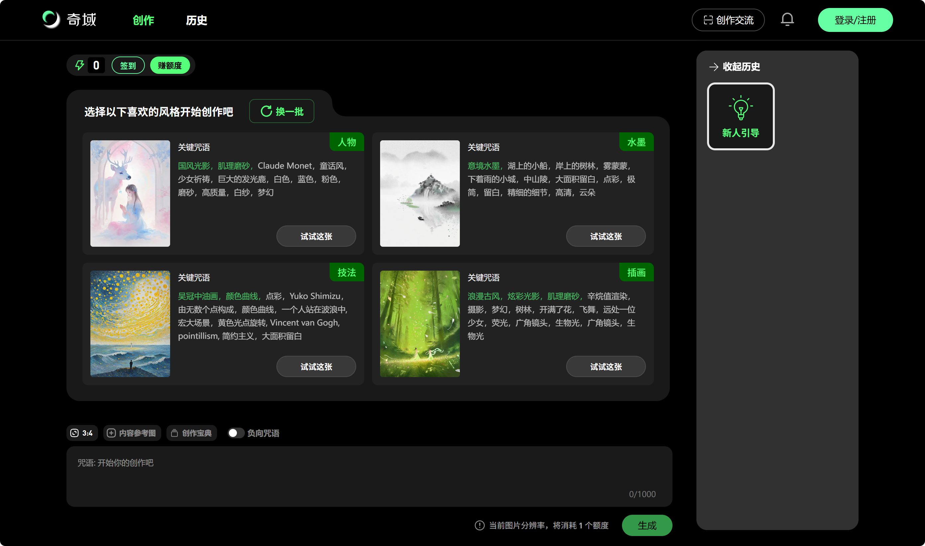Click the 换一批 refresh icon

tap(266, 111)
